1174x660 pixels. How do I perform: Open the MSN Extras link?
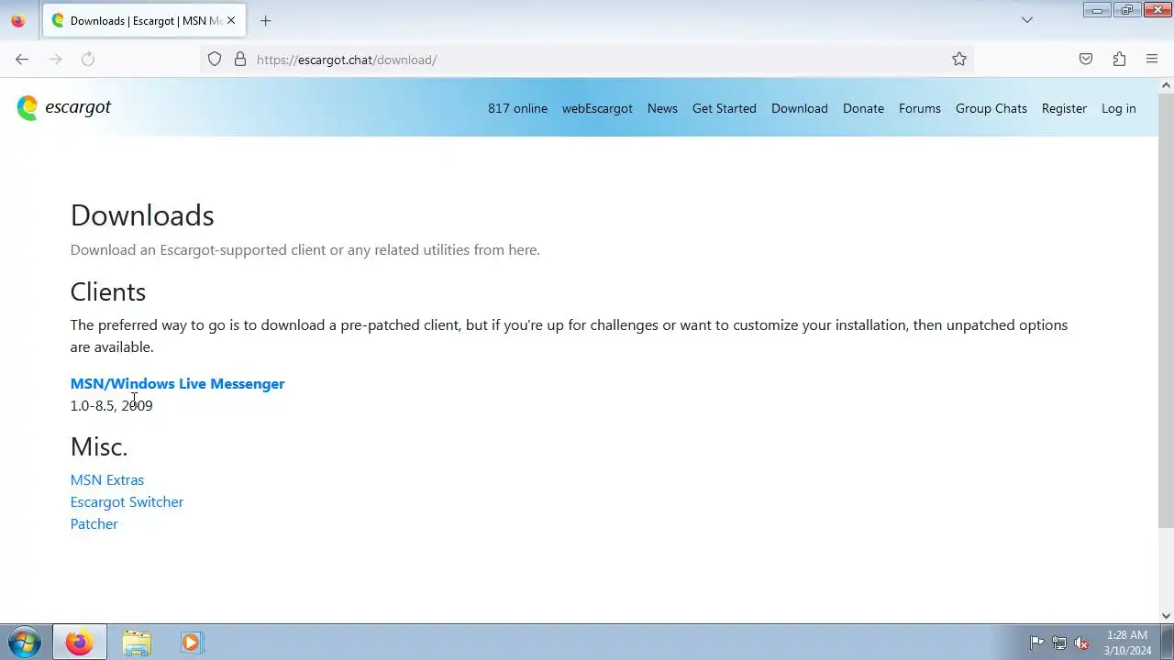click(x=107, y=480)
